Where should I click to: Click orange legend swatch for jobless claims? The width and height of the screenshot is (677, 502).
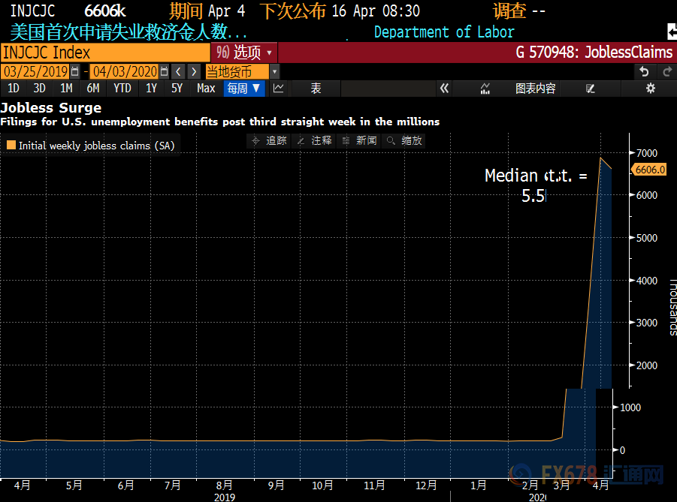pyautogui.click(x=11, y=146)
